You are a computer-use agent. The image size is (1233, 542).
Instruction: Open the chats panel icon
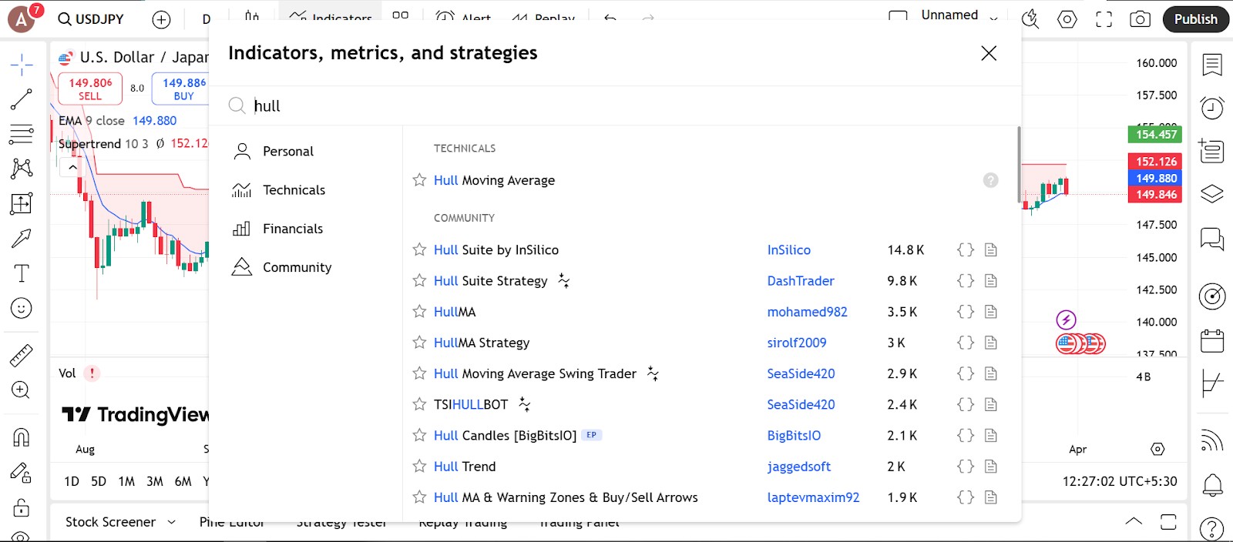1212,239
